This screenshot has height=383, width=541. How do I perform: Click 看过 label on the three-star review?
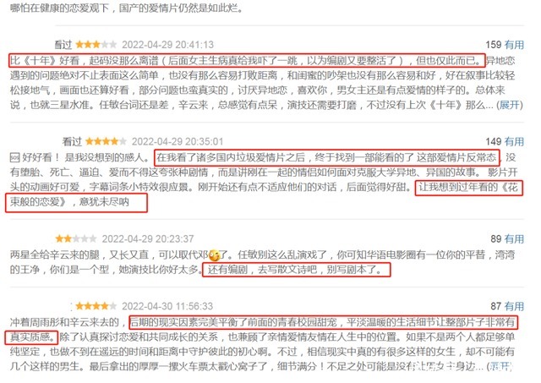(x=63, y=45)
